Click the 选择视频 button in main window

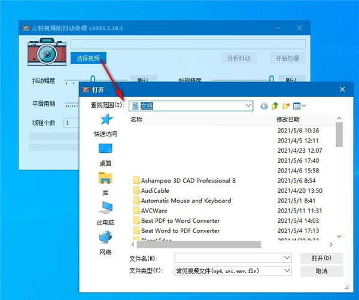(x=88, y=58)
